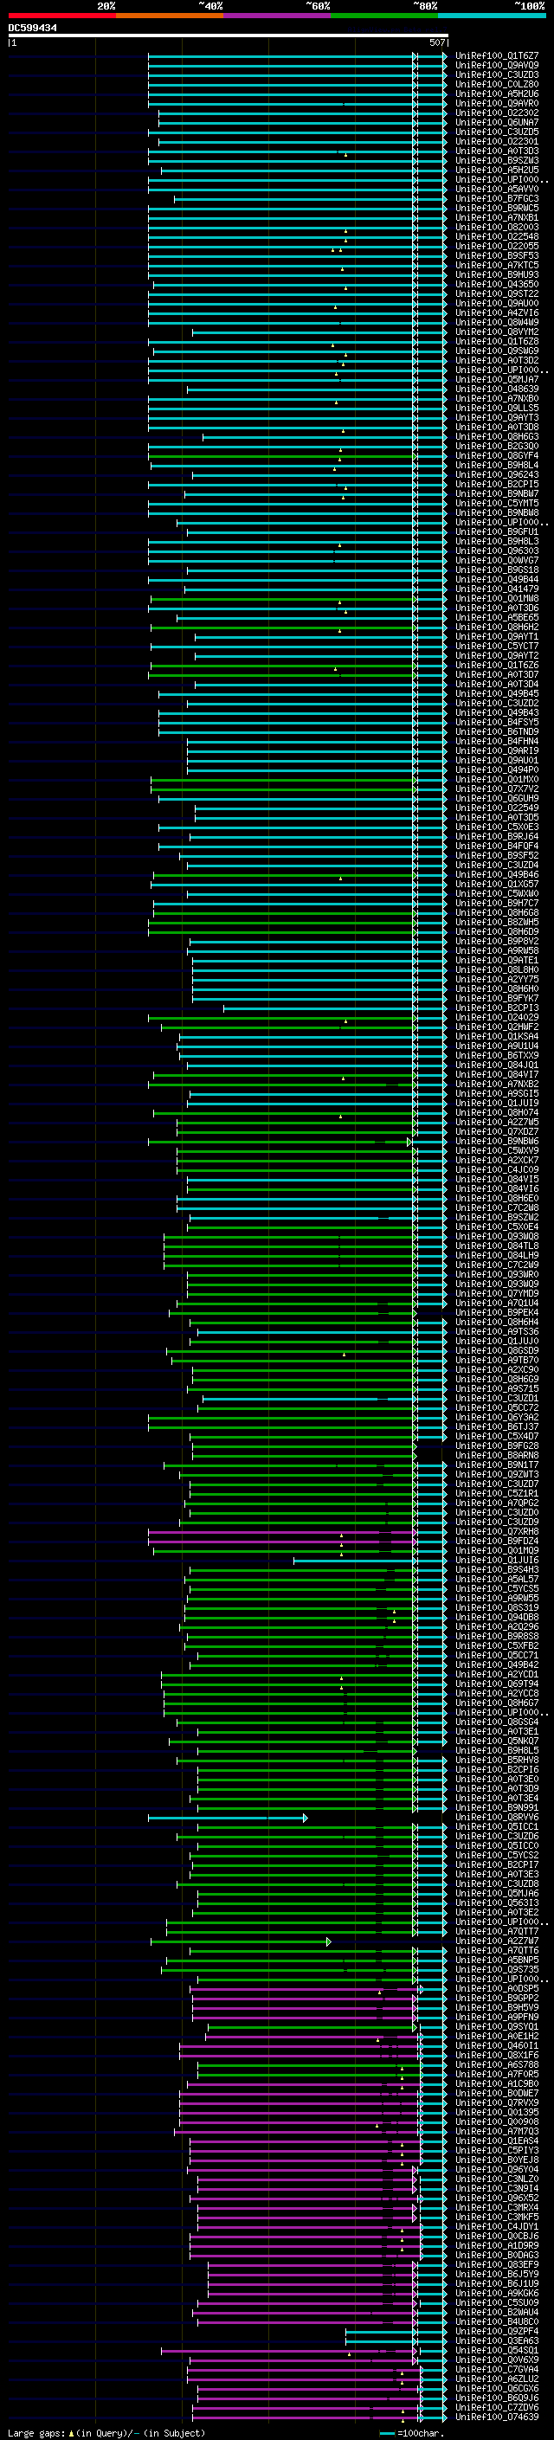Click hit label UniRef100_B8ARN8

coord(496,1455)
